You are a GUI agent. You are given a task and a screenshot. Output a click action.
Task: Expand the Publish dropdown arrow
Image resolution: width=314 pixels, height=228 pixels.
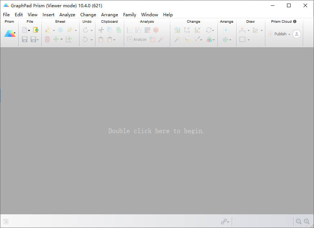(289, 34)
